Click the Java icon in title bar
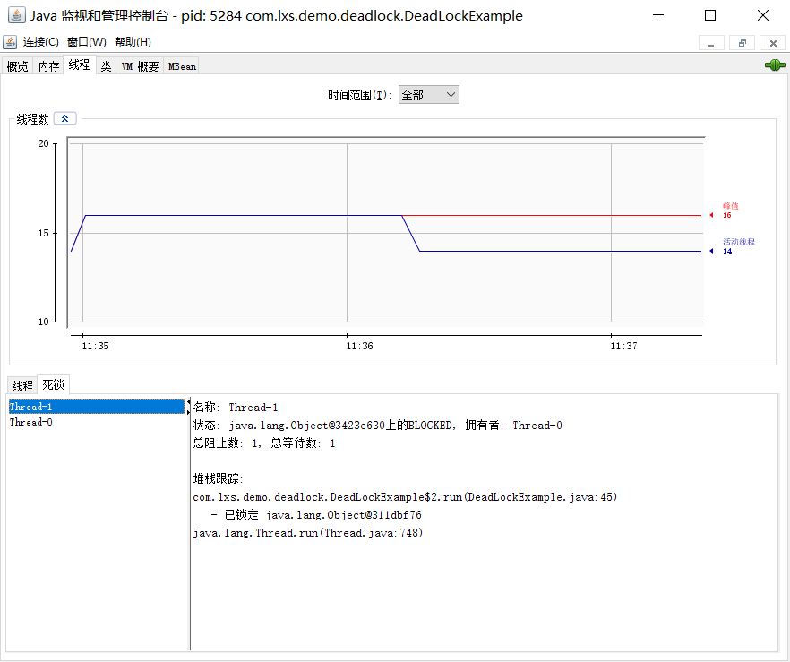790x662 pixels. pyautogui.click(x=17, y=15)
